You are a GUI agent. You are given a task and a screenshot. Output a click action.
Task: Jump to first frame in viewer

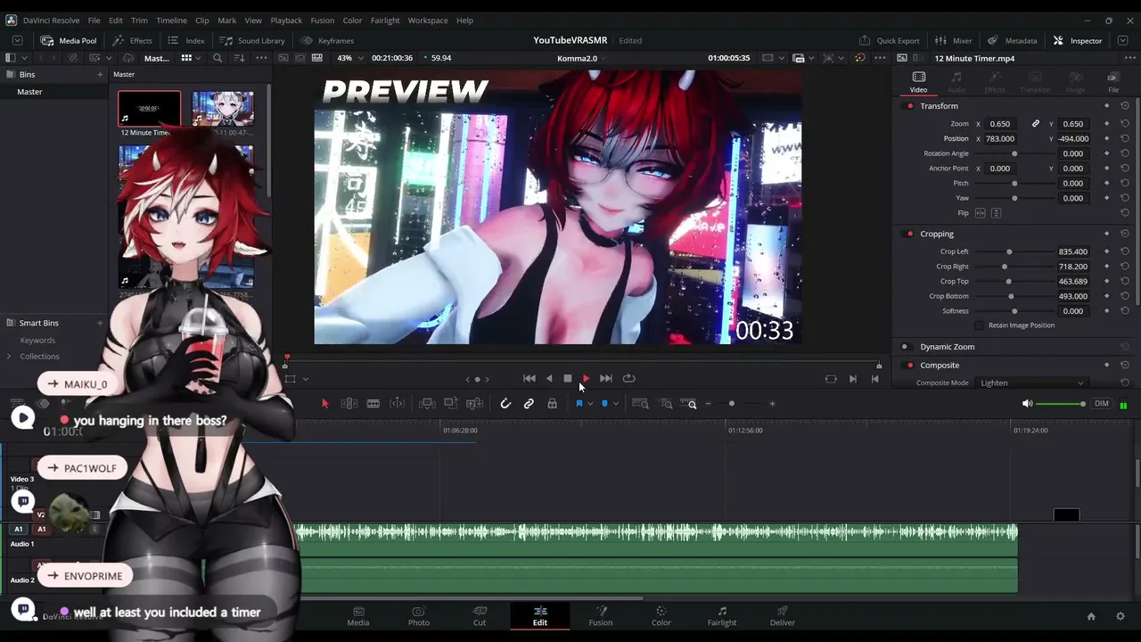529,378
